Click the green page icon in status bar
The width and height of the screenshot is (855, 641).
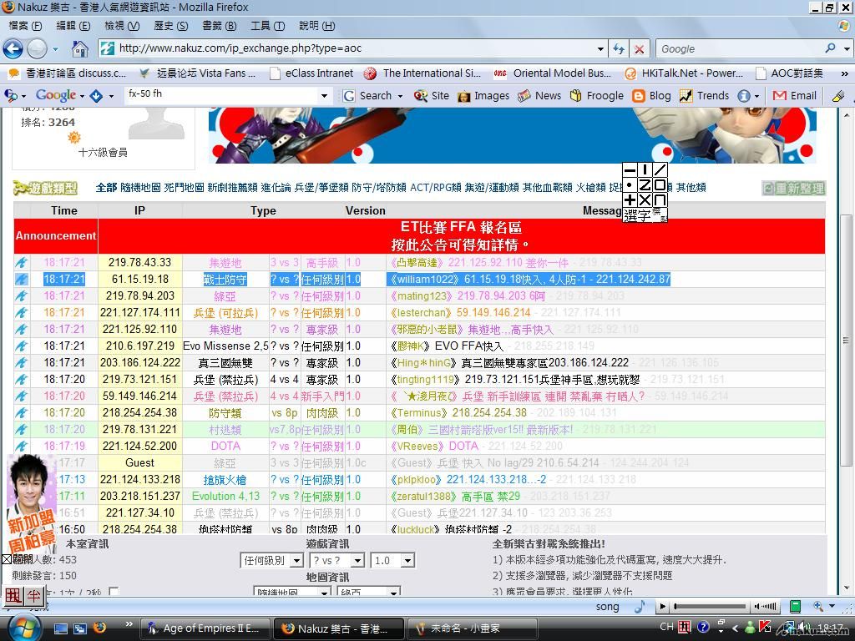pos(795,606)
